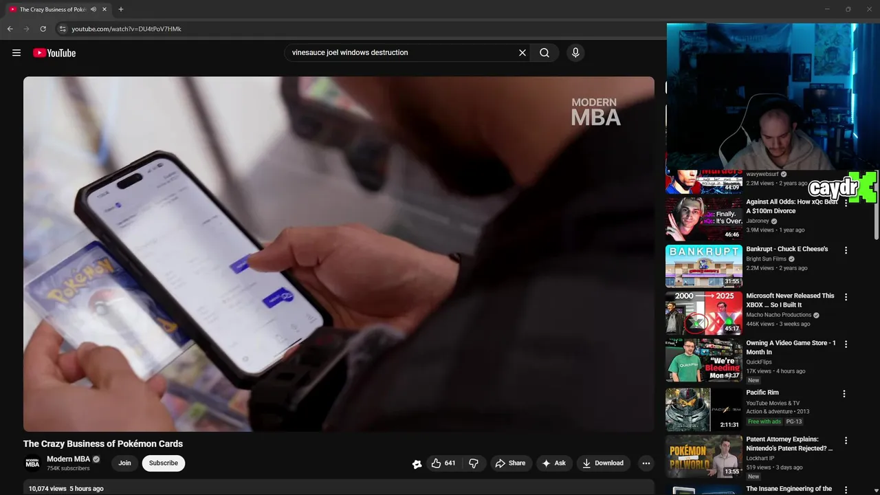Viewport: 880px width, 495px height.
Task: Mute the tab via speaker icon
Action: (93, 10)
